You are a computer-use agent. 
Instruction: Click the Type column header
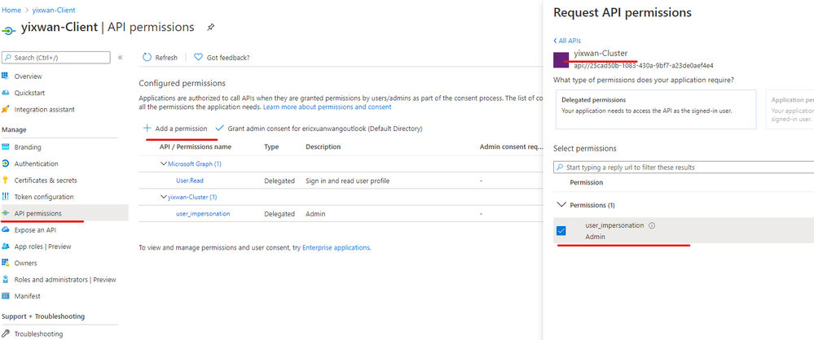[x=271, y=146]
